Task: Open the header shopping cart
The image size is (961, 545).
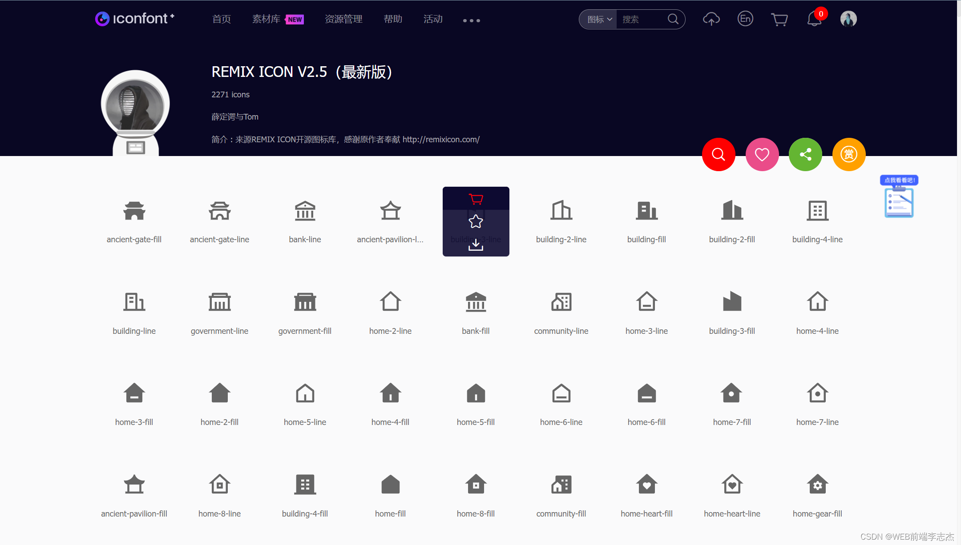Action: [x=779, y=20]
